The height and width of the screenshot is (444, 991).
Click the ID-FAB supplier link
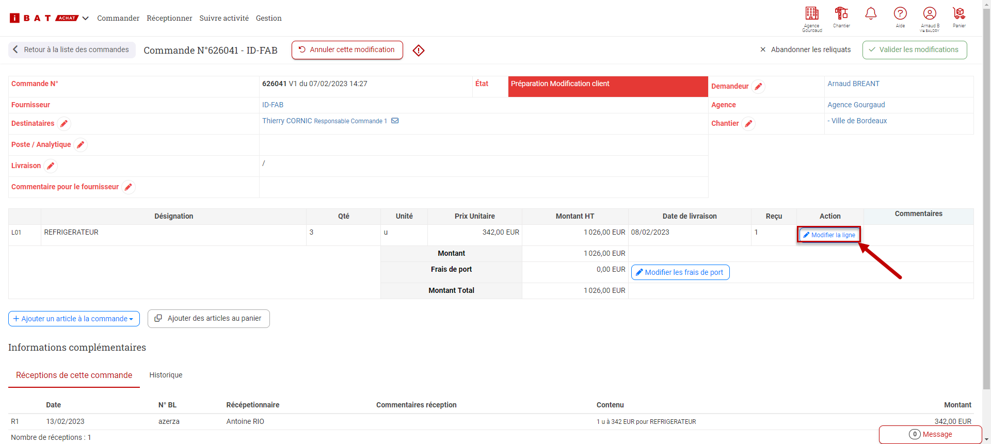tap(273, 105)
